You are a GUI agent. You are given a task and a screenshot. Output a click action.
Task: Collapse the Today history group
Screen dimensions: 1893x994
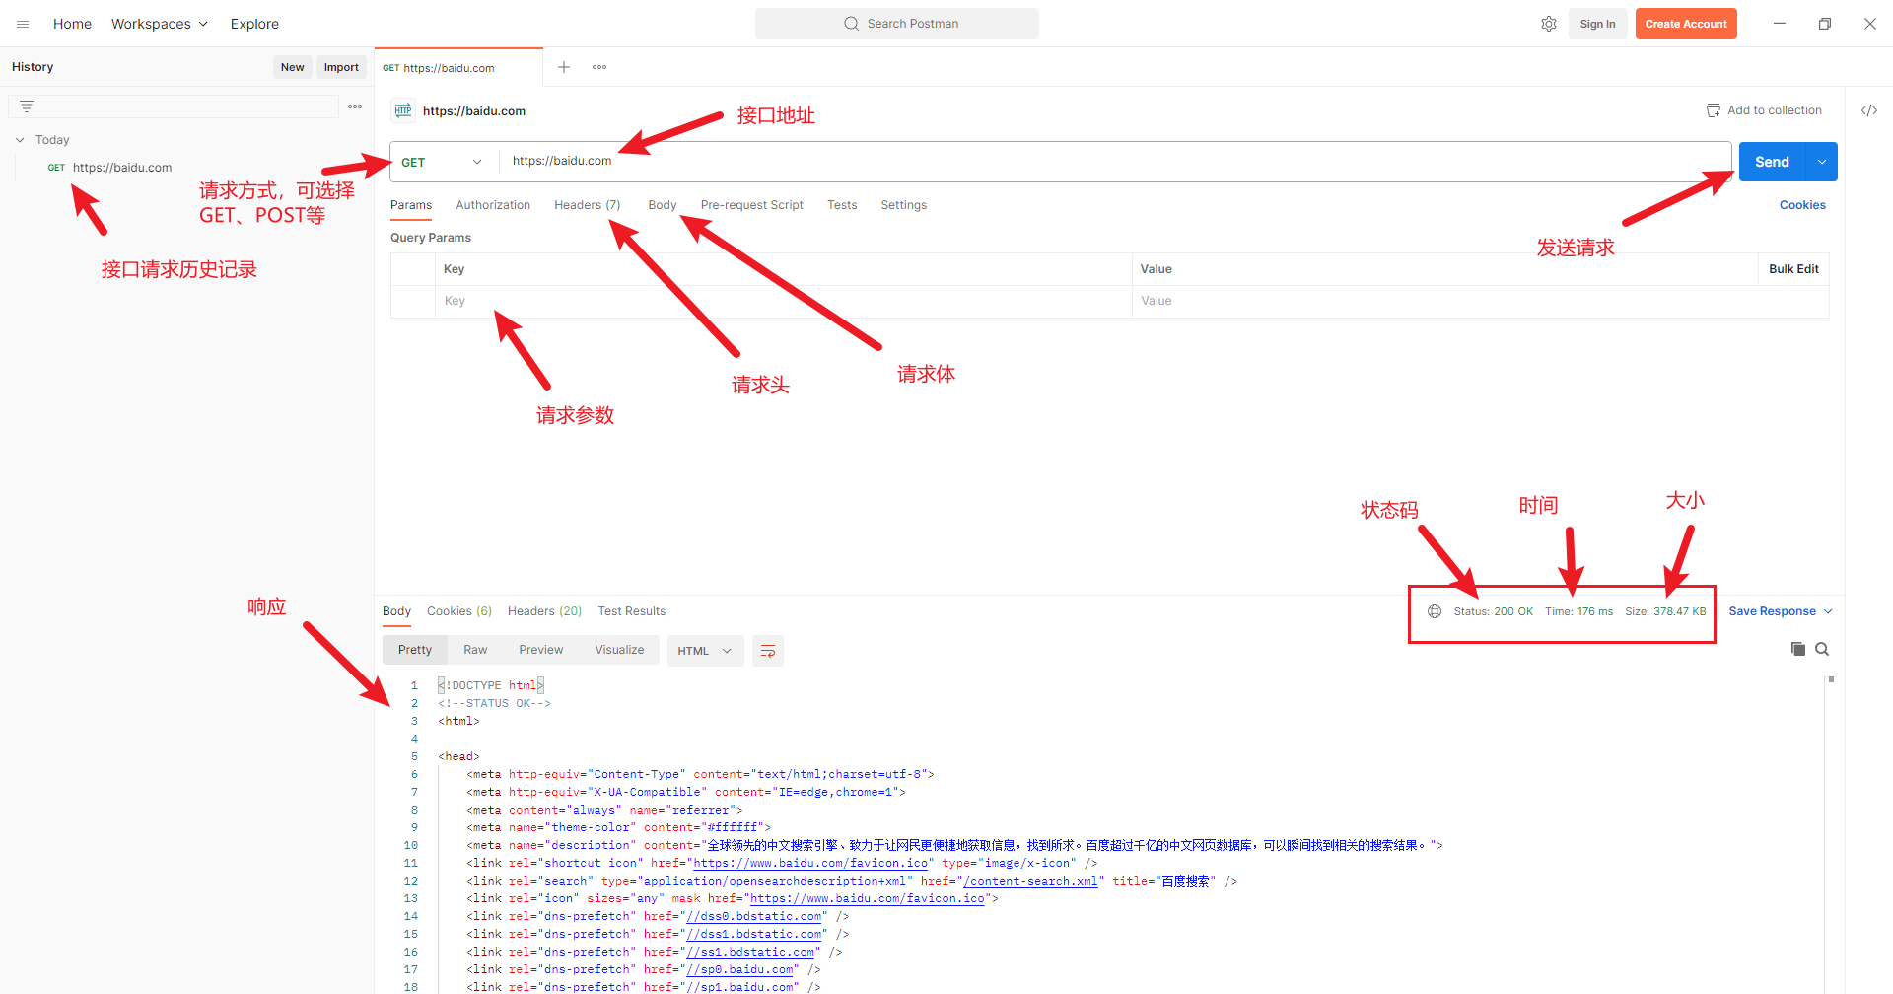(20, 140)
